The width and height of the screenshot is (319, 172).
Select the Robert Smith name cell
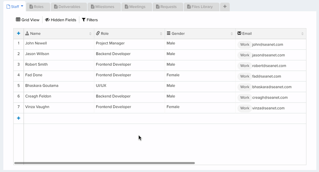click(x=59, y=65)
